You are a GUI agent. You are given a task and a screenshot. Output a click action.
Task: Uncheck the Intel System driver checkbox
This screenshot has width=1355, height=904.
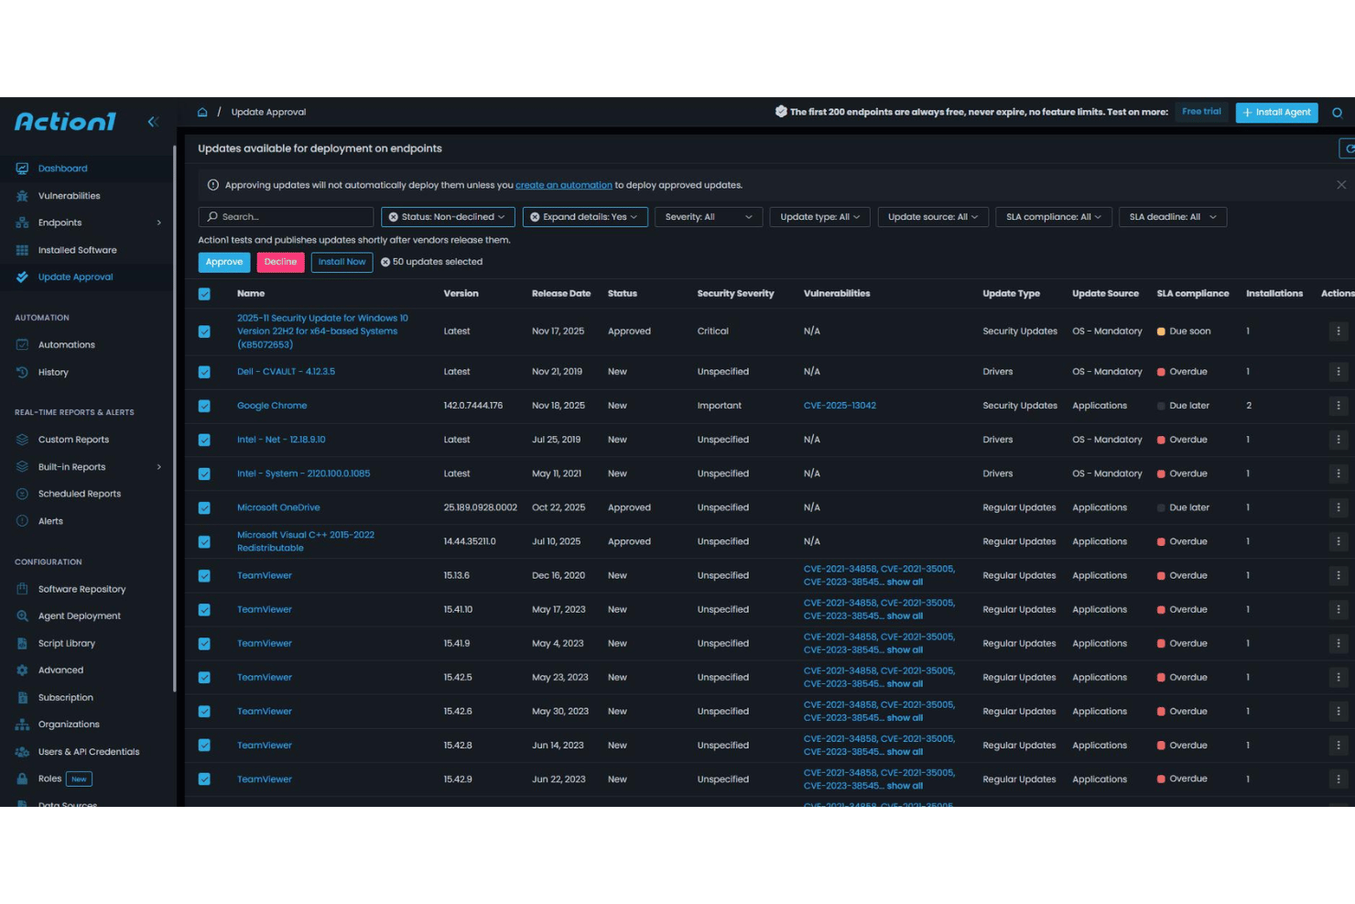coord(204,474)
